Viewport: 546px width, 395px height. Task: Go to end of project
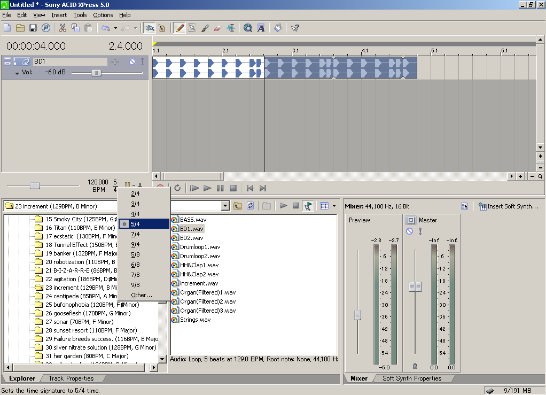(x=263, y=188)
